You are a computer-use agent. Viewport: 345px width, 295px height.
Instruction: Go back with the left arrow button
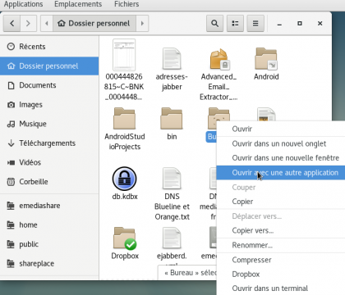pos(11,24)
